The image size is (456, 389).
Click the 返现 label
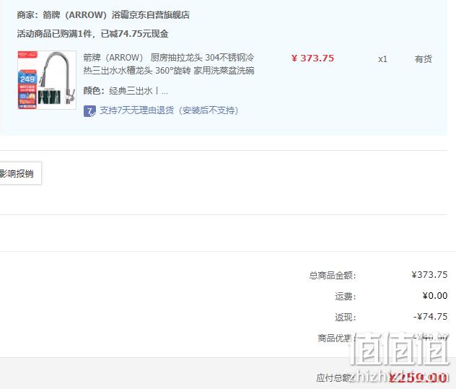[x=346, y=317]
